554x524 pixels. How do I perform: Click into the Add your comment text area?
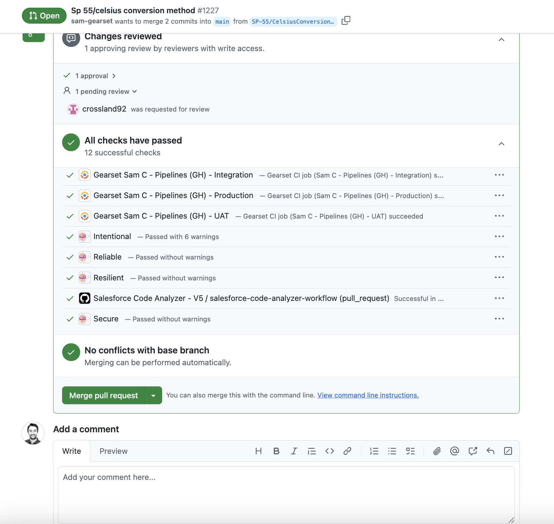[x=286, y=493]
